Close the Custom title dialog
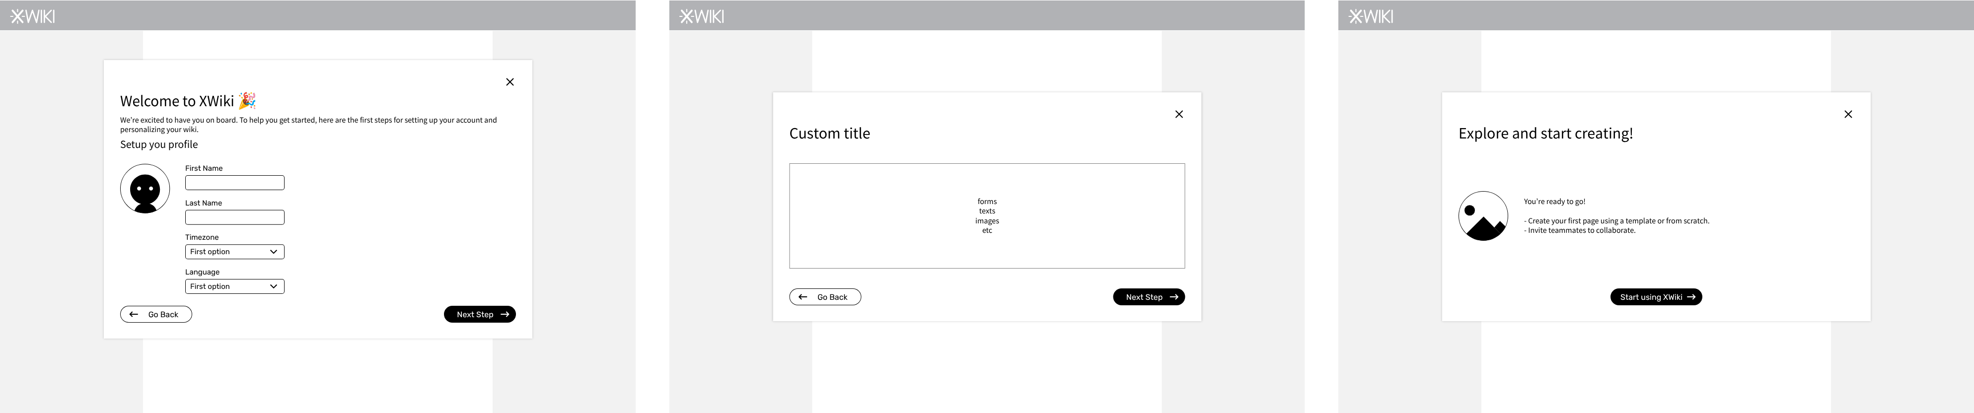 (x=1178, y=114)
